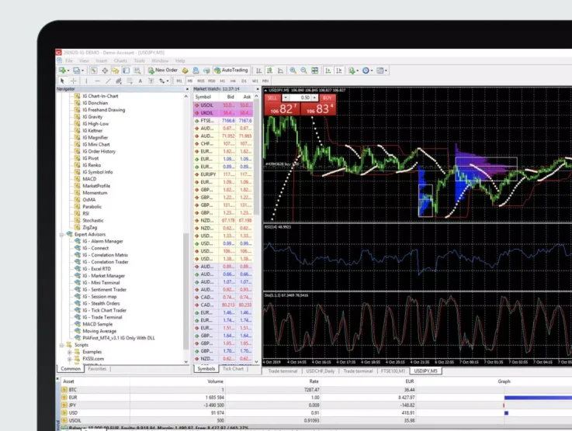The image size is (572, 431).
Task: Switch timeframe to H4
Action: pos(233,81)
